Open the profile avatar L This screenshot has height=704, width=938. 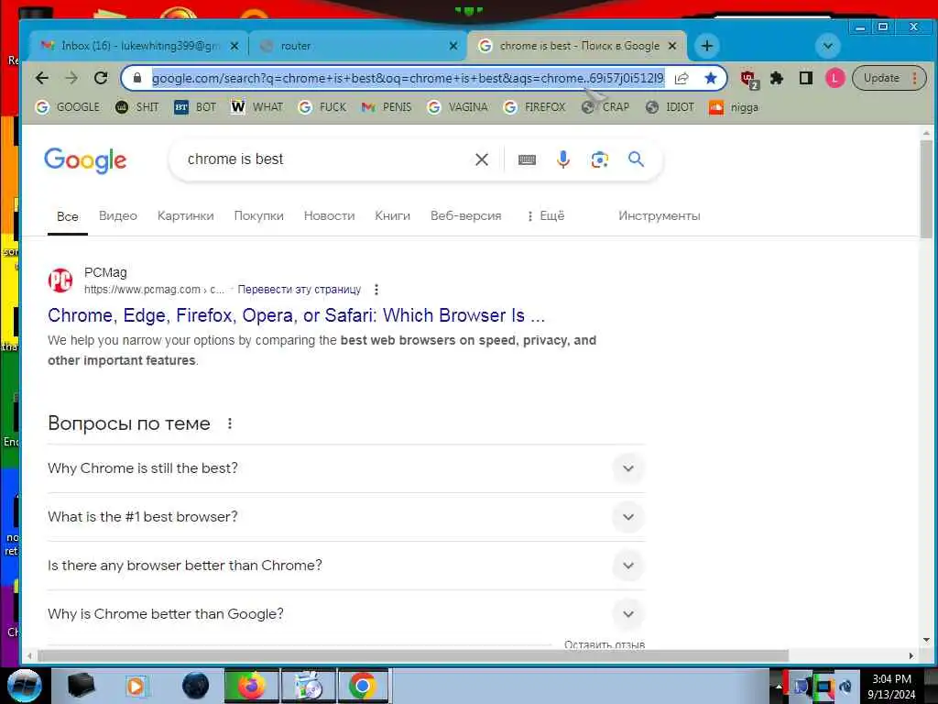pos(834,78)
